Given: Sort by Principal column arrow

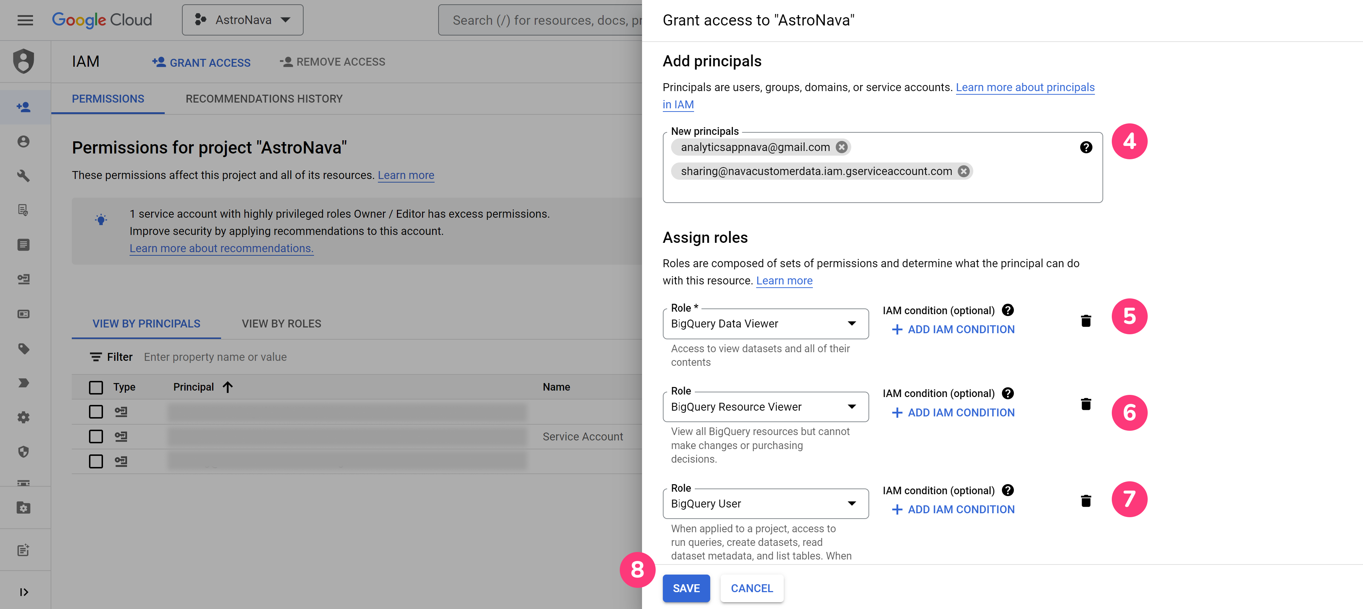Looking at the screenshot, I should (228, 387).
